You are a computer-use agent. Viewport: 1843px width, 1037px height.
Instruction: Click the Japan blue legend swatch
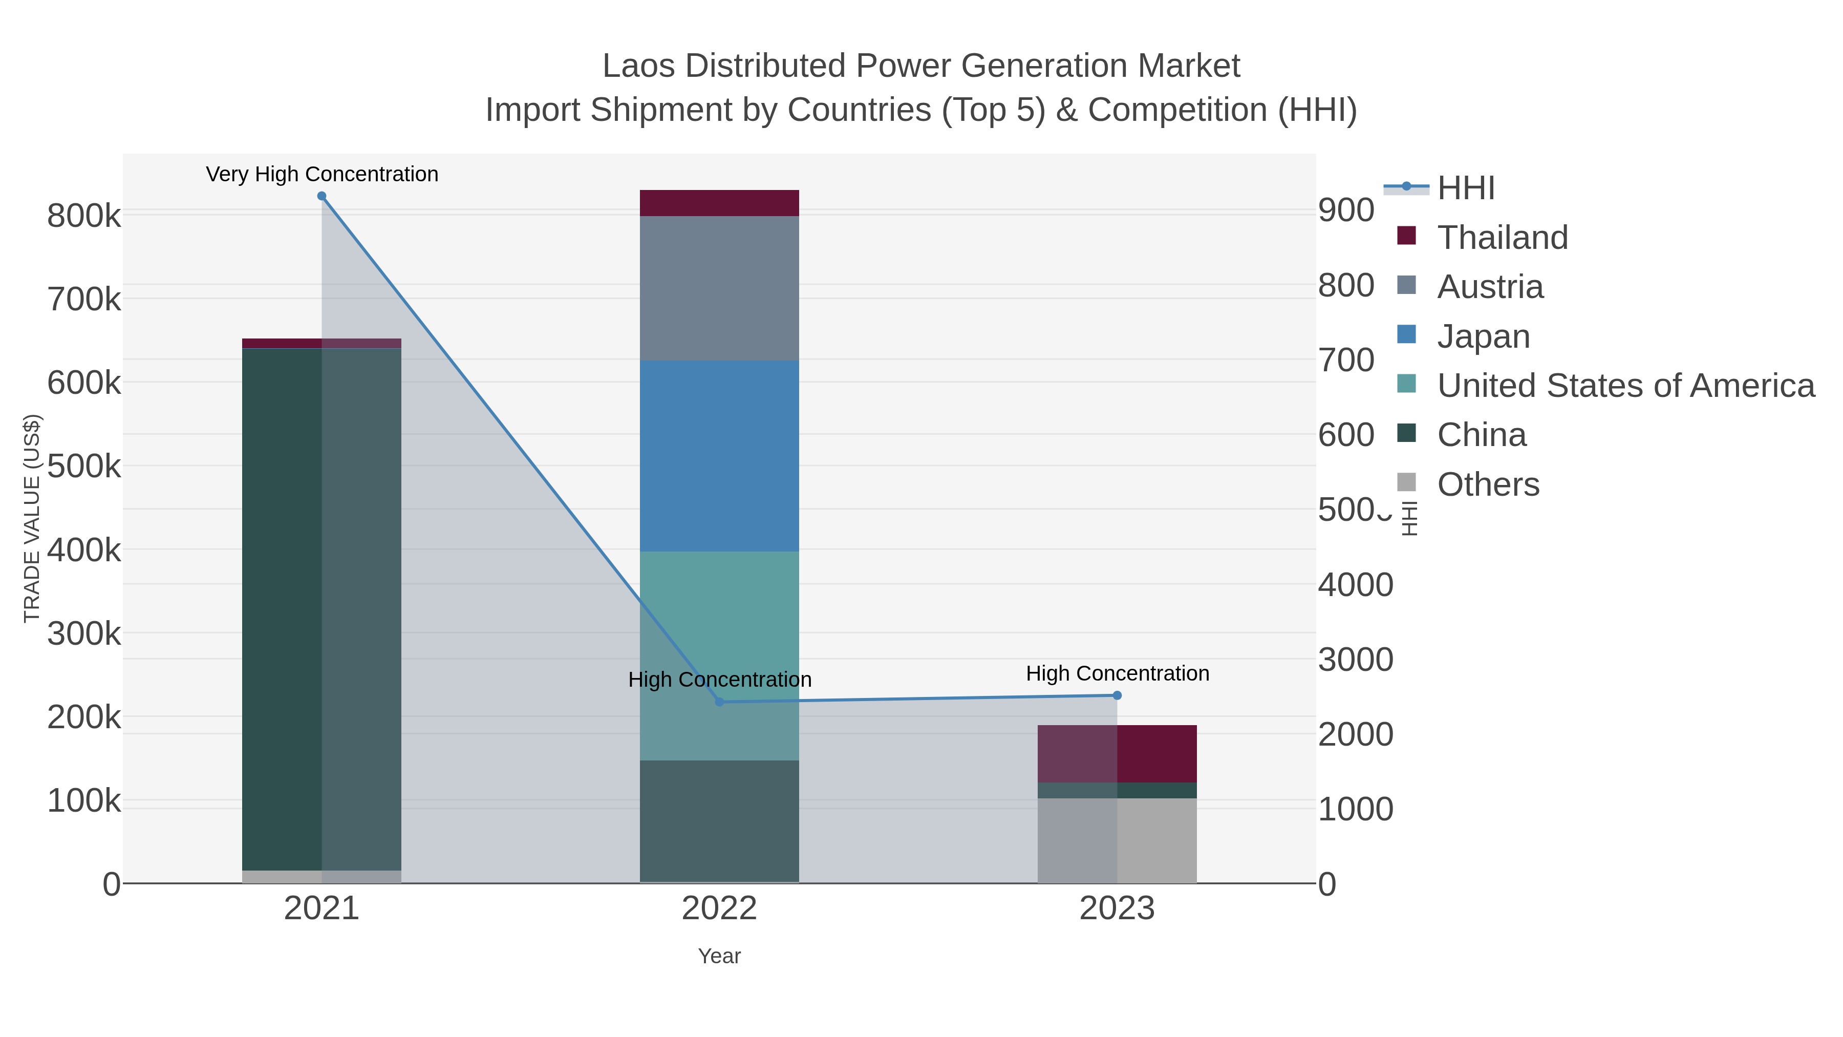(1407, 334)
